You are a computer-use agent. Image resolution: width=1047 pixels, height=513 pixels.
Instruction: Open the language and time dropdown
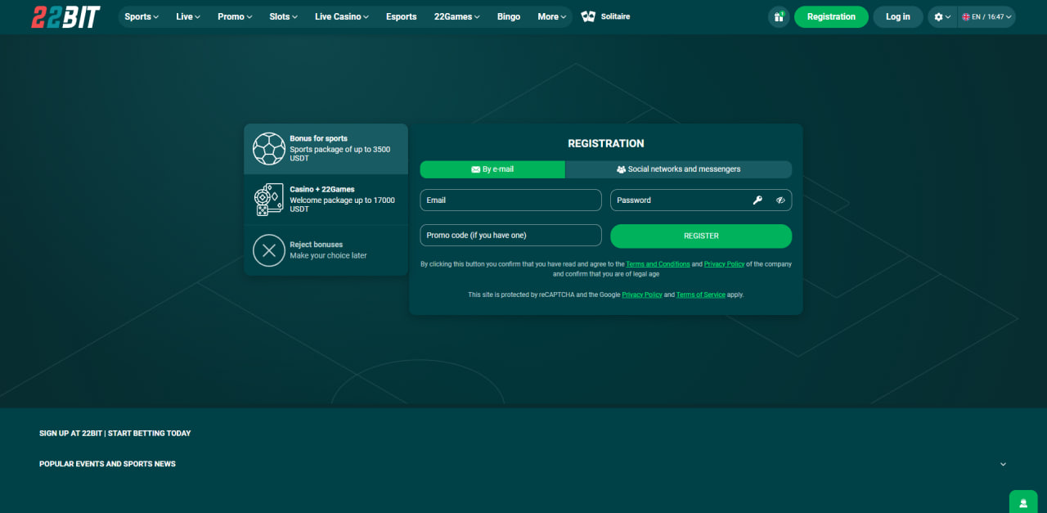[986, 17]
